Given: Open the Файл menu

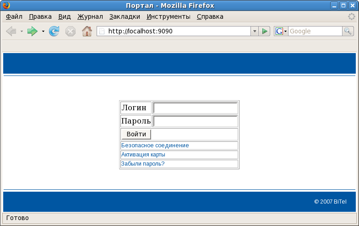Looking at the screenshot, I should pyautogui.click(x=14, y=16).
